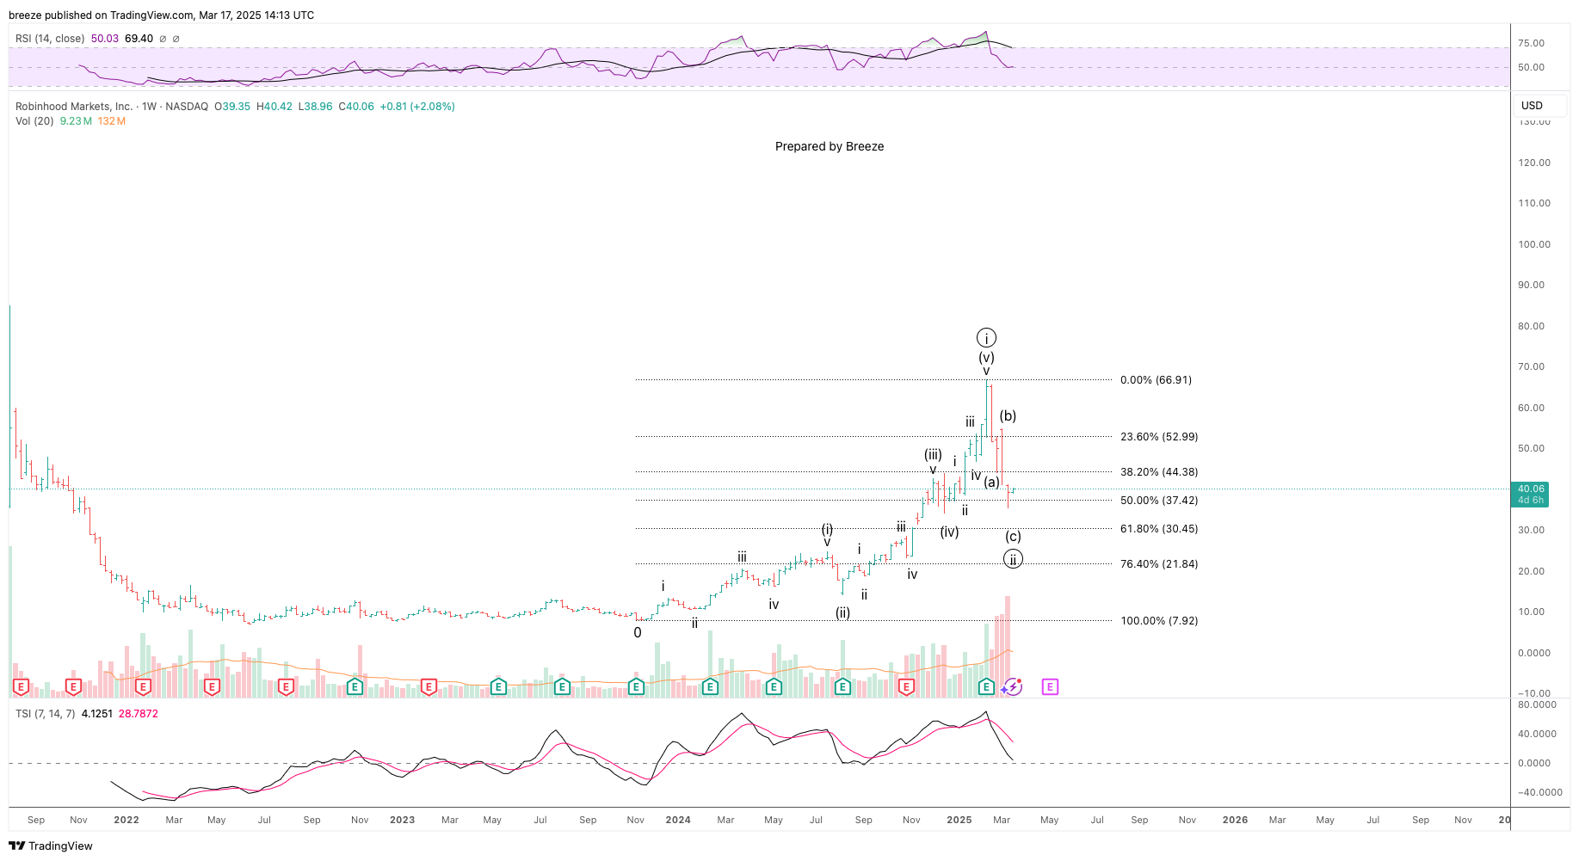Select the wave label '(ii)'
This screenshot has height=861, width=1579.
(842, 613)
